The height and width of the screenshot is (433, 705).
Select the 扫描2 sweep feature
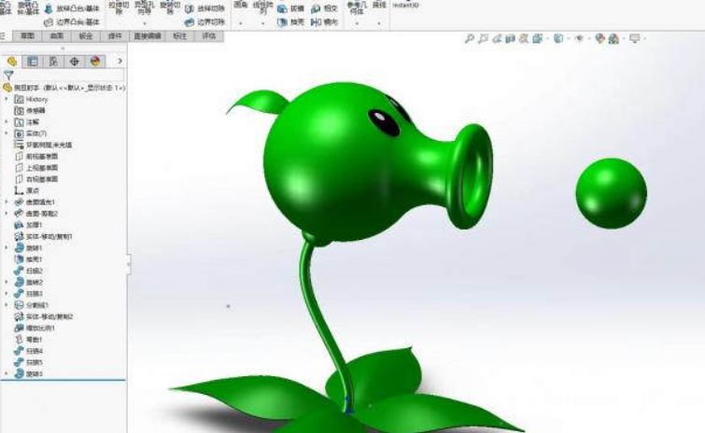click(x=28, y=271)
